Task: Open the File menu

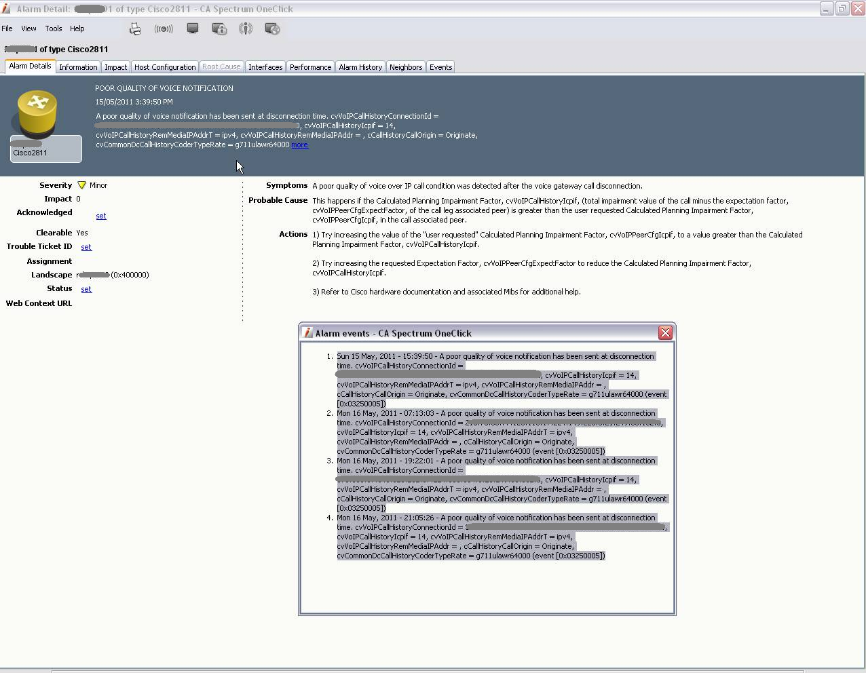Action: (7, 28)
